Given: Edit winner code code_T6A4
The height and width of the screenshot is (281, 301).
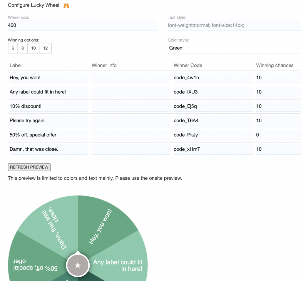Looking at the screenshot, I should coord(213,121).
